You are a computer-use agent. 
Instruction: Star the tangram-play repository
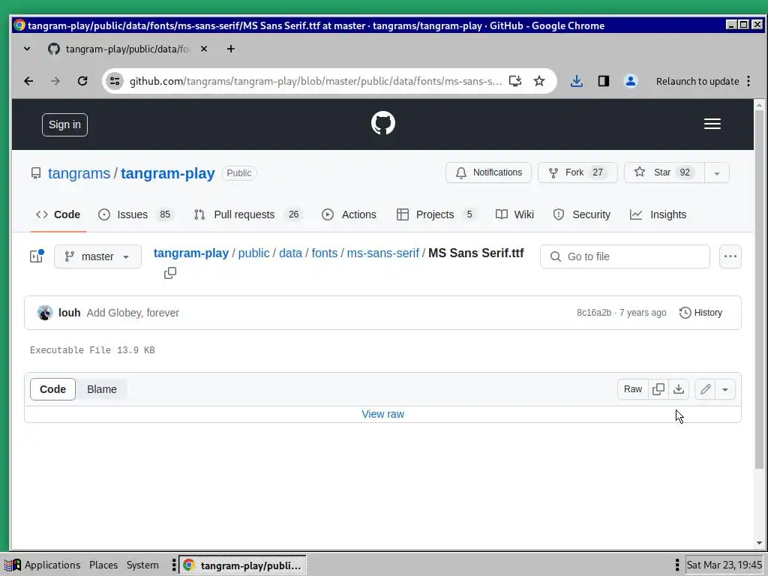[664, 172]
